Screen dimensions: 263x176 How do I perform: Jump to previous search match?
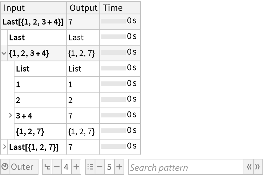click(248, 167)
